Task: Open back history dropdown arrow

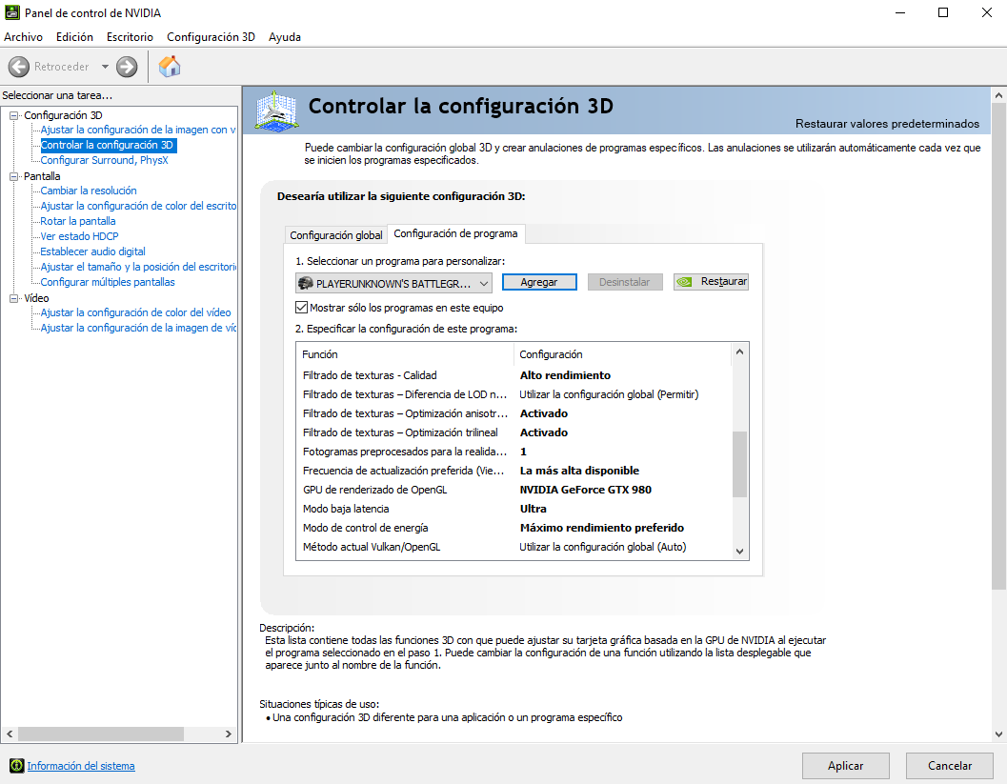Action: [105, 66]
